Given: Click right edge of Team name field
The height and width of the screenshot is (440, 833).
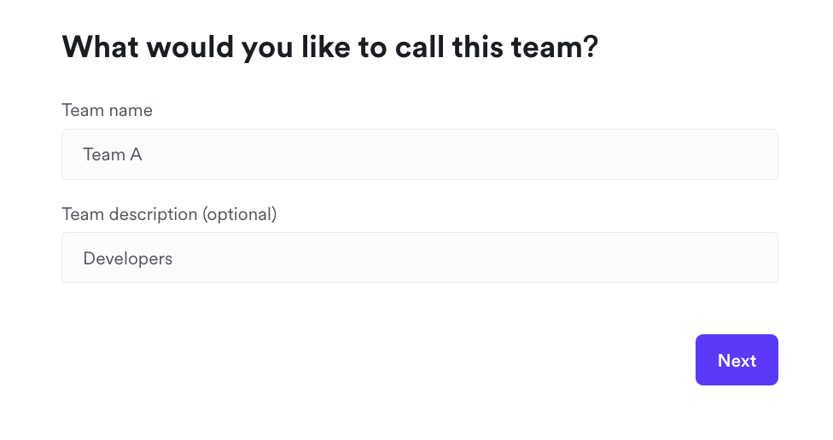Looking at the screenshot, I should [768, 154].
